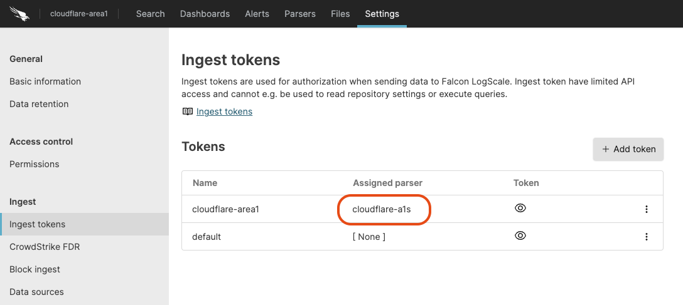Screen dimensions: 683x305
Task: Add a new ingest token
Action: tap(628, 149)
